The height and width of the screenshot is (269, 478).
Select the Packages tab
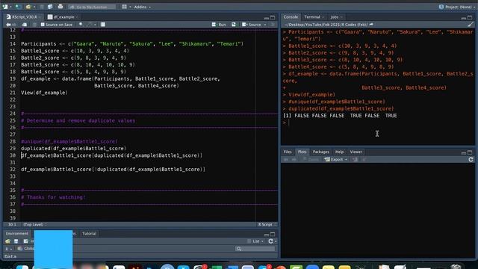pyautogui.click(x=320, y=152)
